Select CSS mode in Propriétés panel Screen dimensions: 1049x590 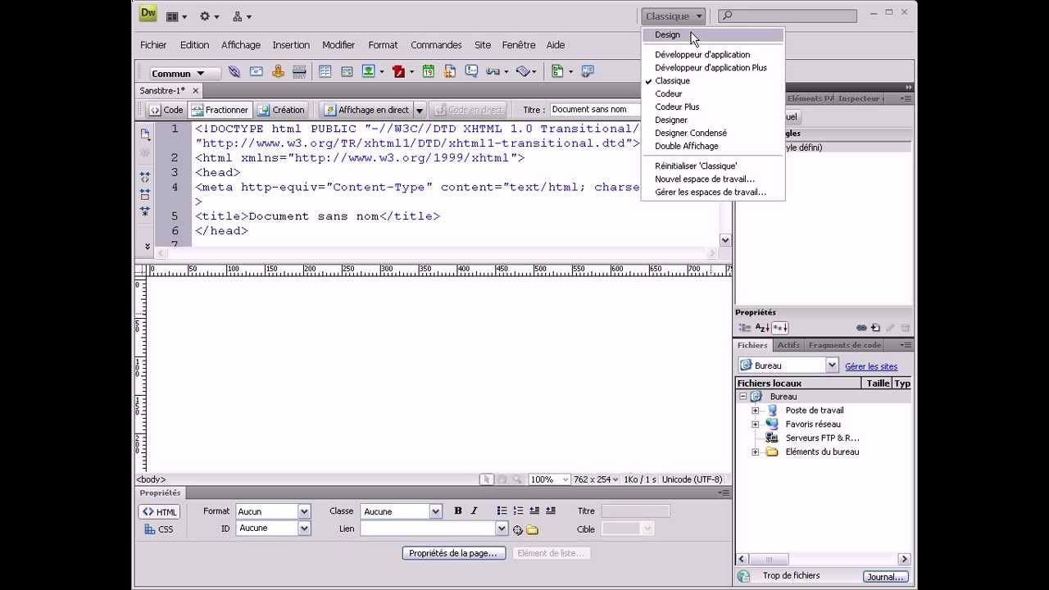159,529
